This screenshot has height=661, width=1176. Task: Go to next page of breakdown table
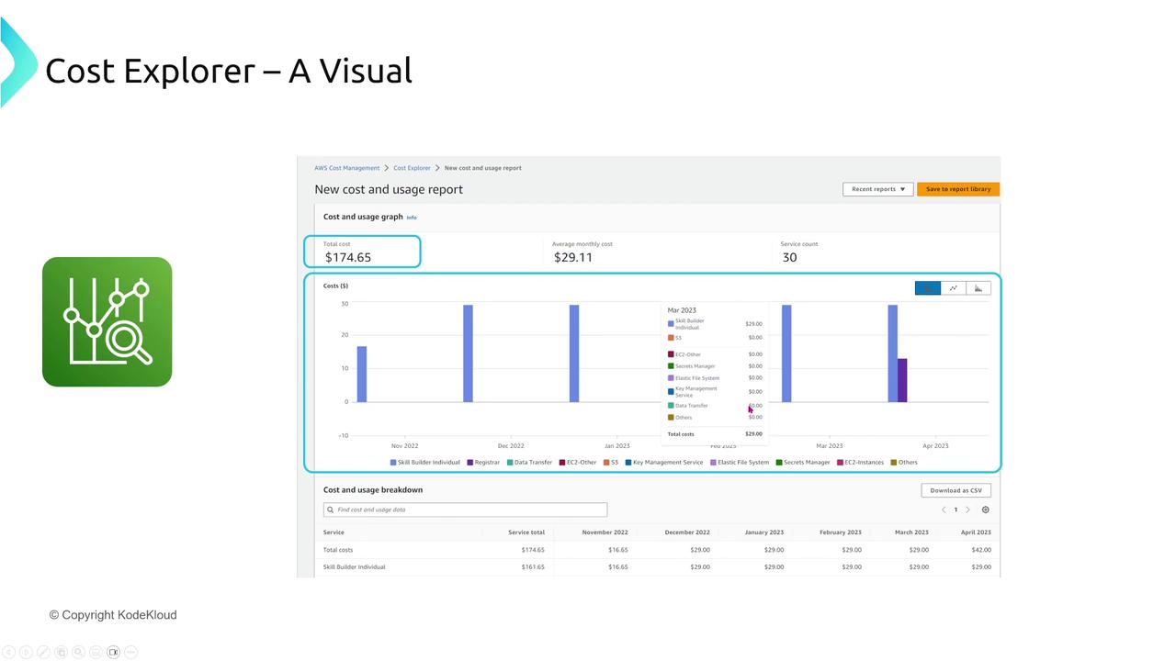pos(967,510)
